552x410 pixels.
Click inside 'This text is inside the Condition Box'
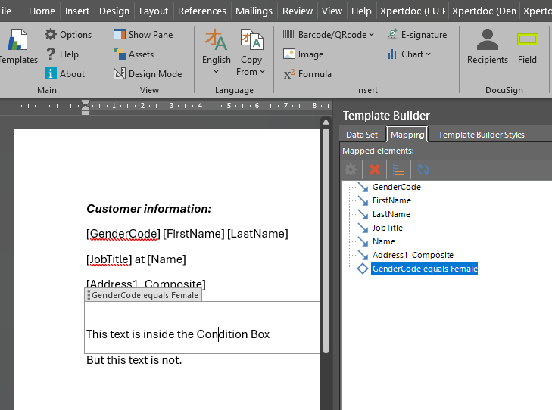pyautogui.click(x=178, y=334)
